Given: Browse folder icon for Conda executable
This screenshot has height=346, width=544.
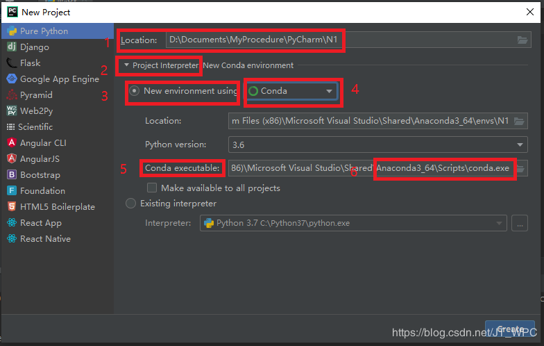Looking at the screenshot, I should click(520, 168).
